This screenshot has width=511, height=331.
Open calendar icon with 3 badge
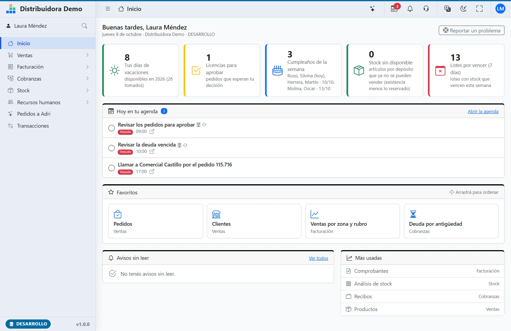click(394, 9)
